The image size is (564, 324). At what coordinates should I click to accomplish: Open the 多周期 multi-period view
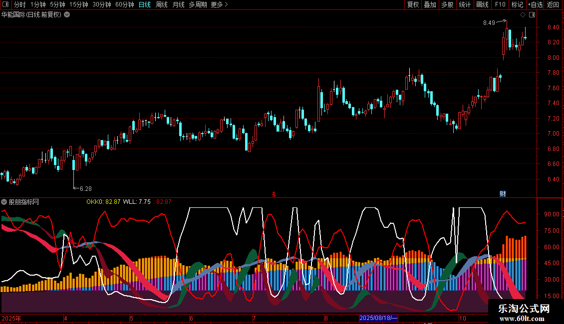click(x=198, y=4)
